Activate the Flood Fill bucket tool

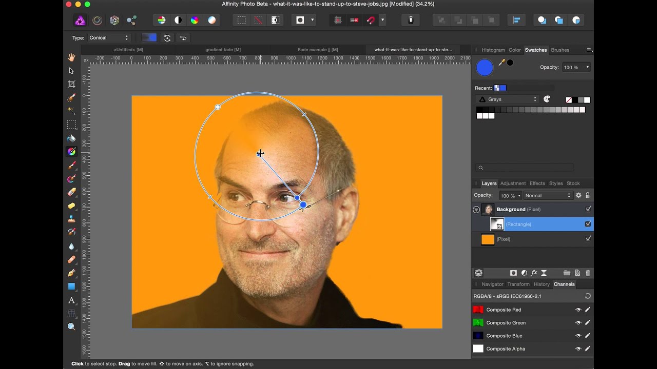(x=71, y=138)
